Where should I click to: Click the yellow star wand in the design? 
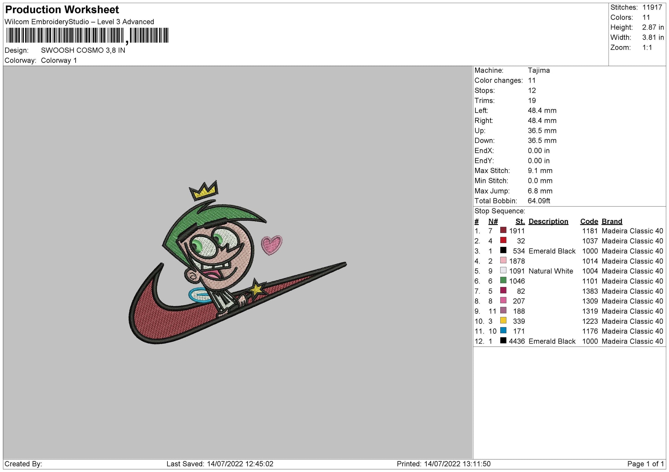pos(257,289)
